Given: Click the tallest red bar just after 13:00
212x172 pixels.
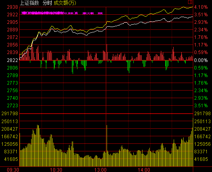Looking at the screenshot, I should pos(107,52).
